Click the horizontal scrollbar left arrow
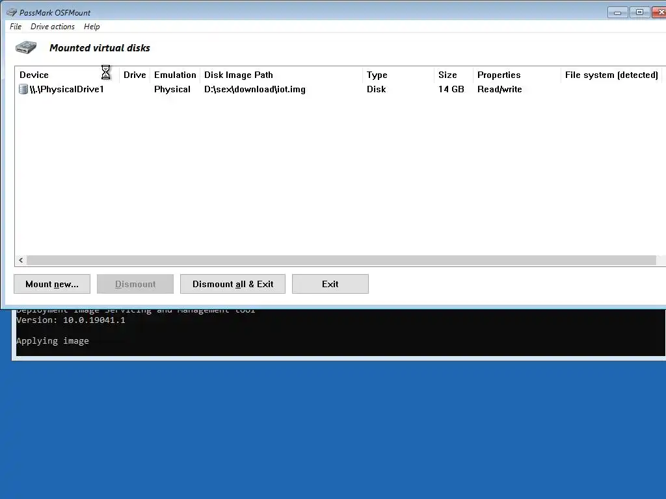Screen dimensions: 666x499 click(x=21, y=260)
